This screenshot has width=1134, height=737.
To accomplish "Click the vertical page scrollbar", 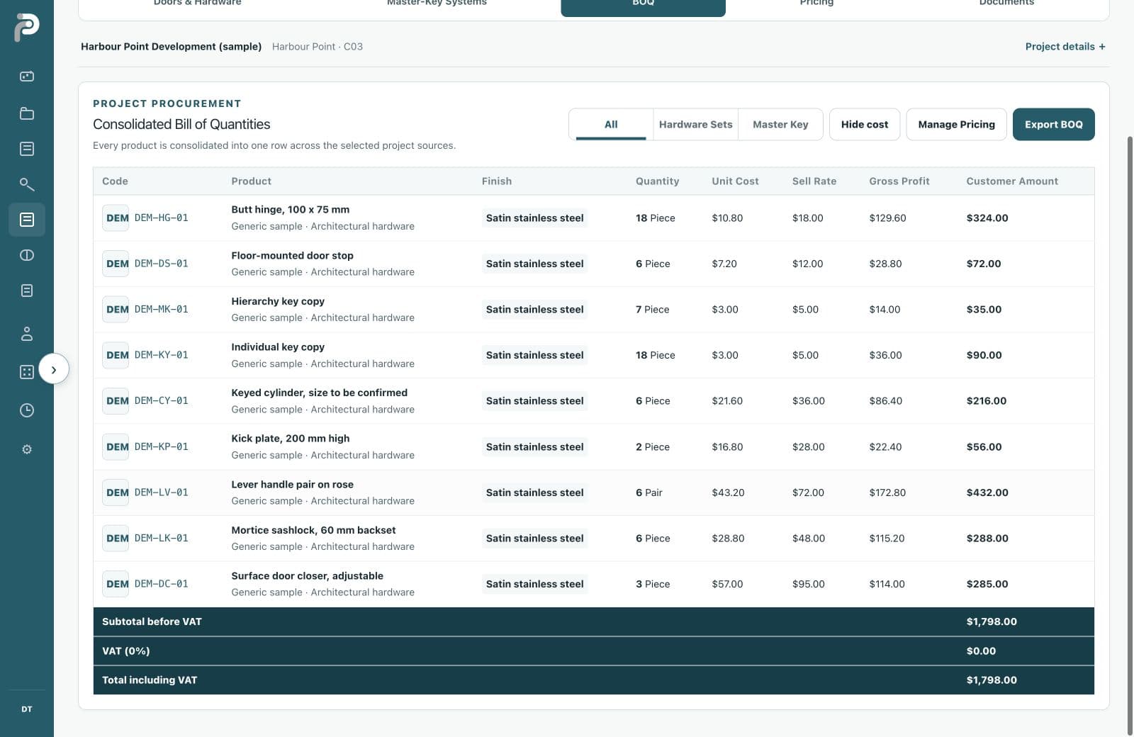I will click(1130, 435).
